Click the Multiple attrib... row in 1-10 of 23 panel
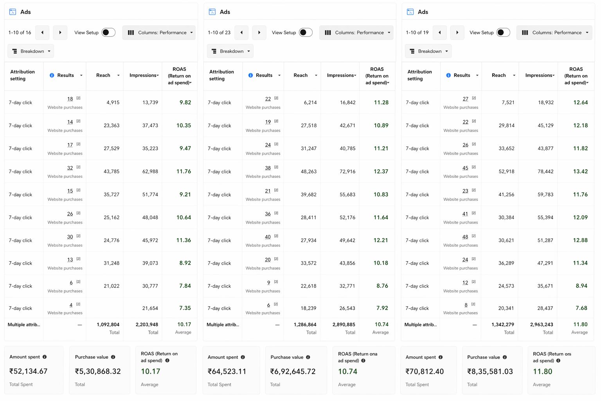 (x=299, y=329)
